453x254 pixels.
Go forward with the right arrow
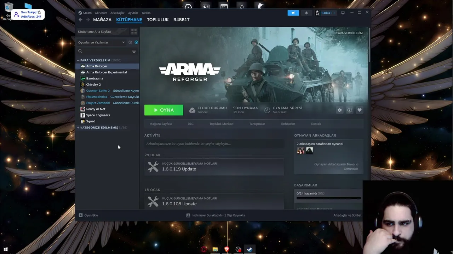point(88,20)
